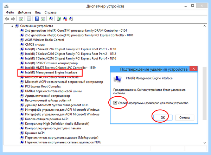Click the device icon beside UMBus перечислитель корневой шины
The height and width of the screenshot is (155, 211).
[x=22, y=91]
